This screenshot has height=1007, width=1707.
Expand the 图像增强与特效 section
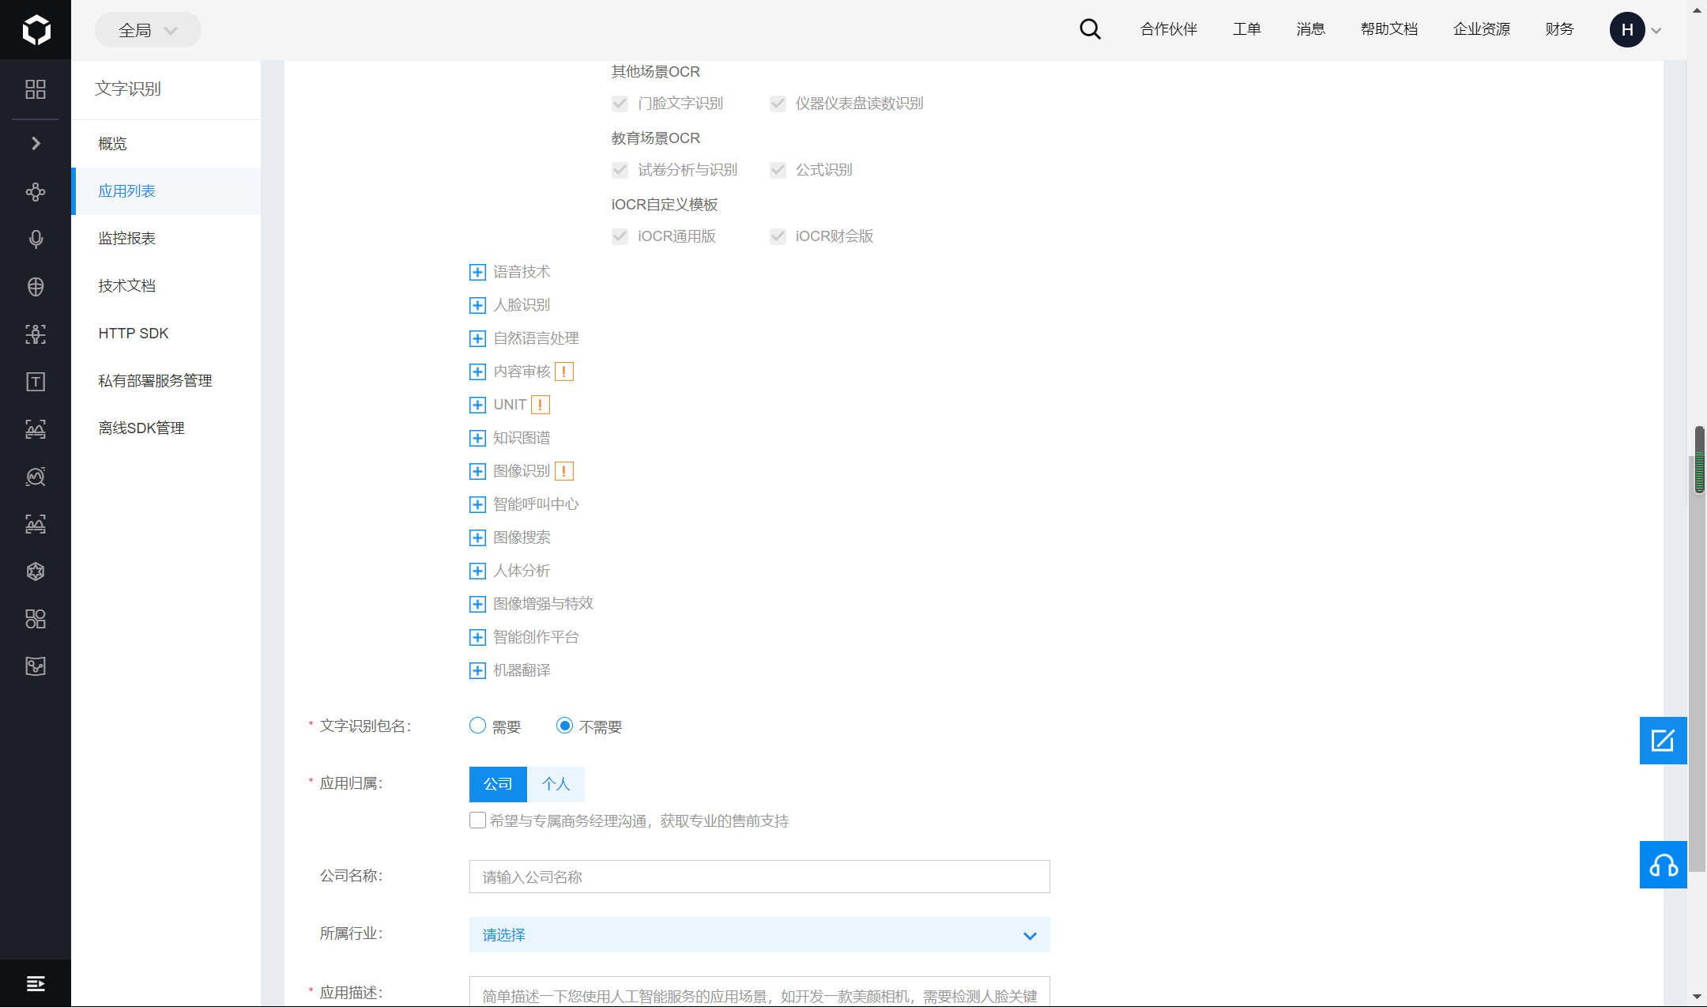point(477,605)
